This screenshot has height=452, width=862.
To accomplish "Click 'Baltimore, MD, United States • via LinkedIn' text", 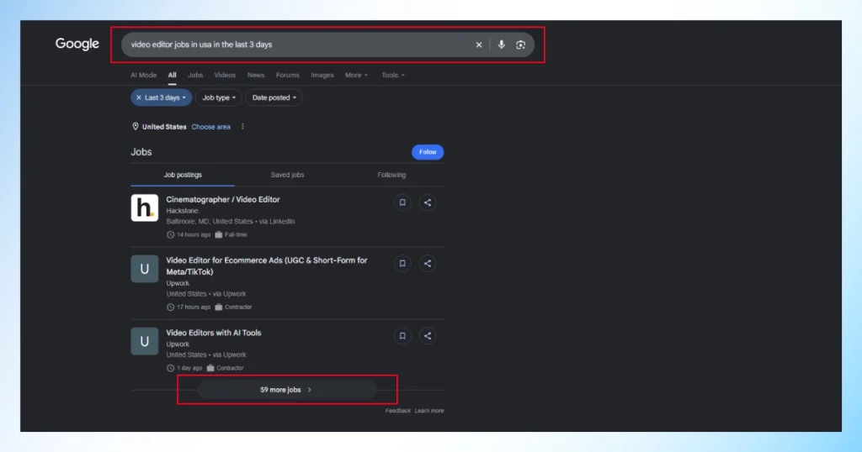I will point(231,222).
